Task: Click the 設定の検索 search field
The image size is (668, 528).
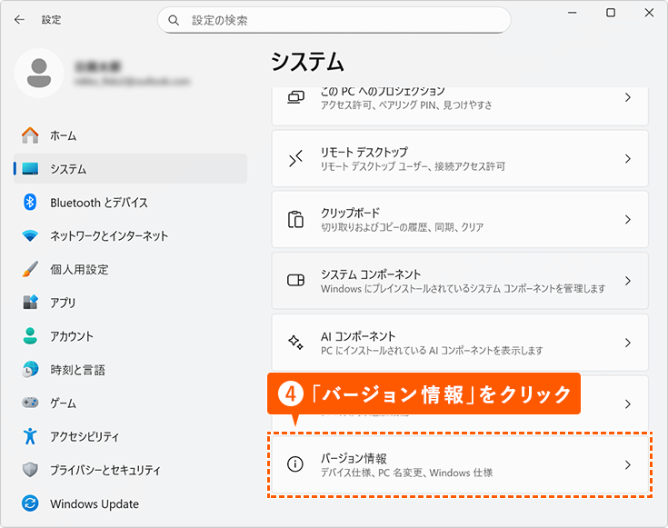Action: coord(345,20)
